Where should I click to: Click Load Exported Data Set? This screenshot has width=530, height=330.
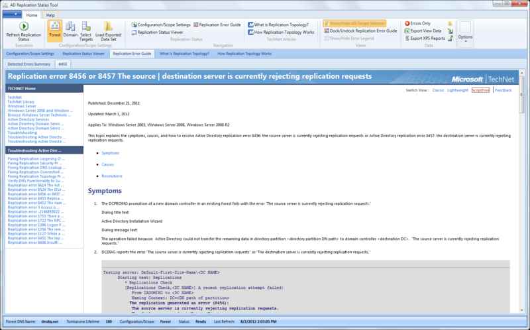click(x=108, y=31)
